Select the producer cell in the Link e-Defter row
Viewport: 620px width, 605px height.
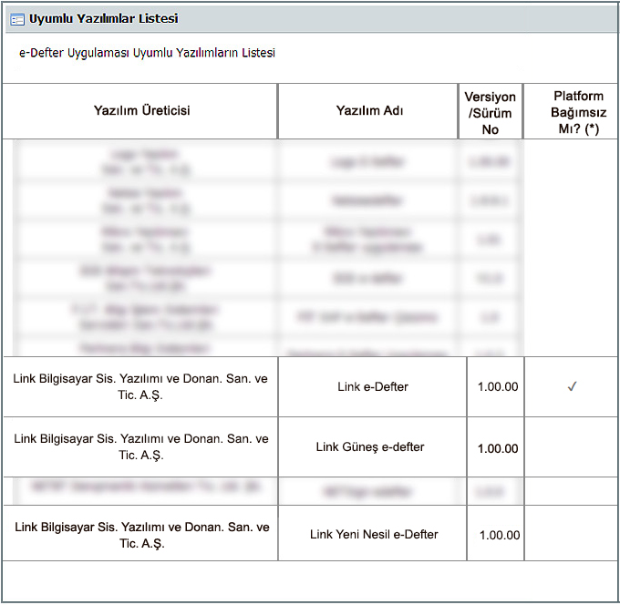(140, 386)
